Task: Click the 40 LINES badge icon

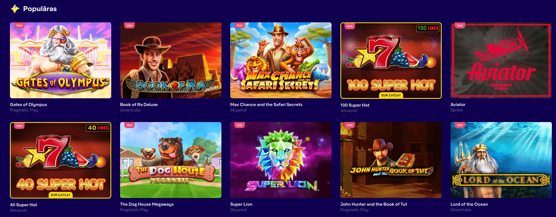Action: pos(98,128)
